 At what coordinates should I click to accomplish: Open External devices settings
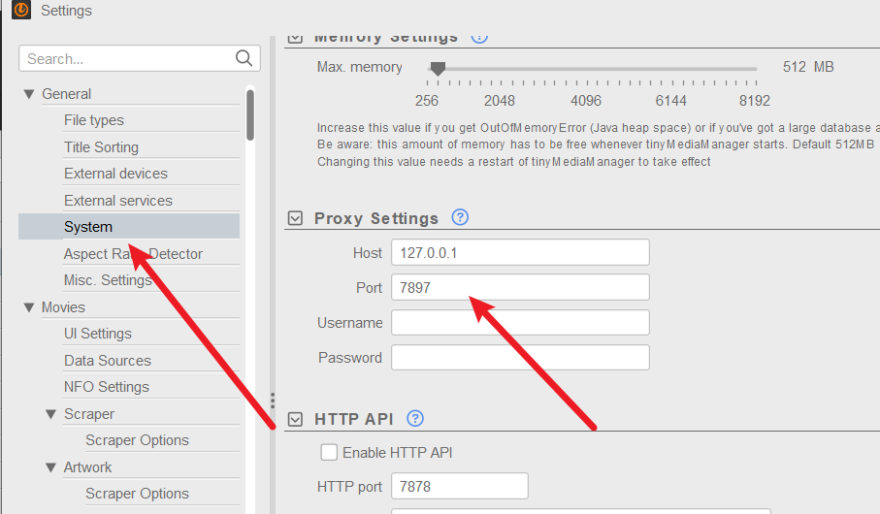[115, 174]
